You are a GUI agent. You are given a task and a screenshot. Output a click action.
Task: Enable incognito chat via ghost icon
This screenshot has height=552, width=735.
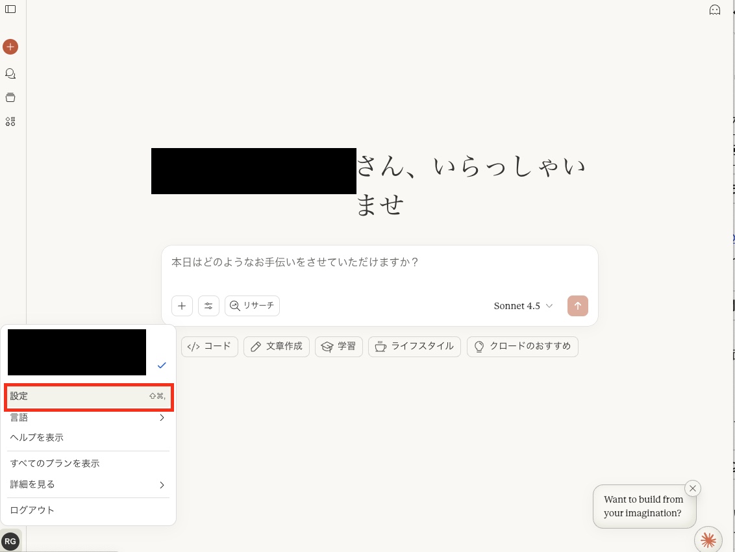(x=715, y=10)
